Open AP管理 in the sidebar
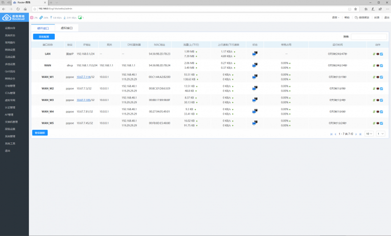Viewport: 391px width, 236px height. (9, 115)
